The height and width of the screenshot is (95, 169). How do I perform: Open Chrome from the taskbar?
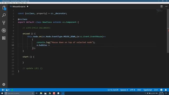(50, 93)
